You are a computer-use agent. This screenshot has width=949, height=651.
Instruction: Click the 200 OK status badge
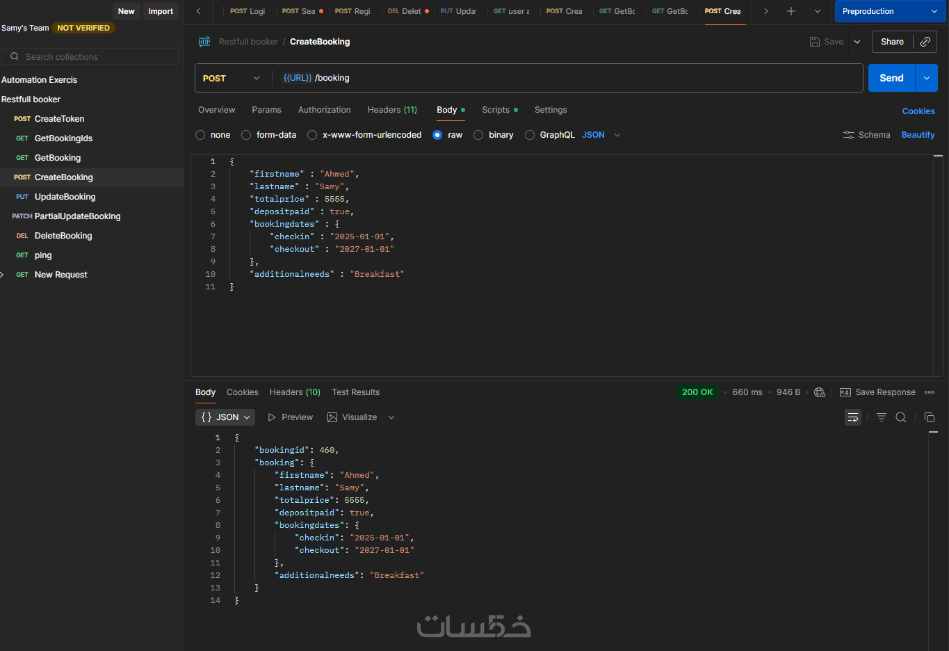(697, 392)
